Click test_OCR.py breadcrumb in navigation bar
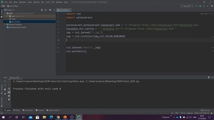This screenshot has height=120, width=214. 13,6
